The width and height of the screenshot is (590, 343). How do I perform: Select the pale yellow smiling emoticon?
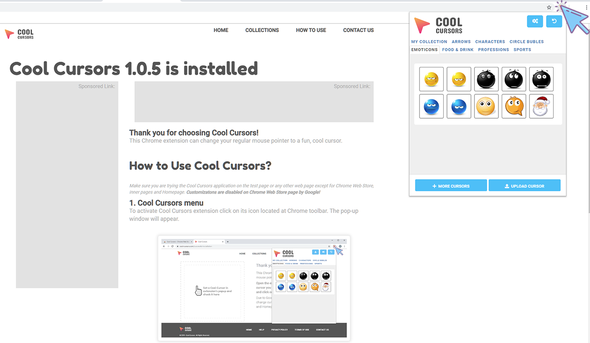(x=486, y=106)
